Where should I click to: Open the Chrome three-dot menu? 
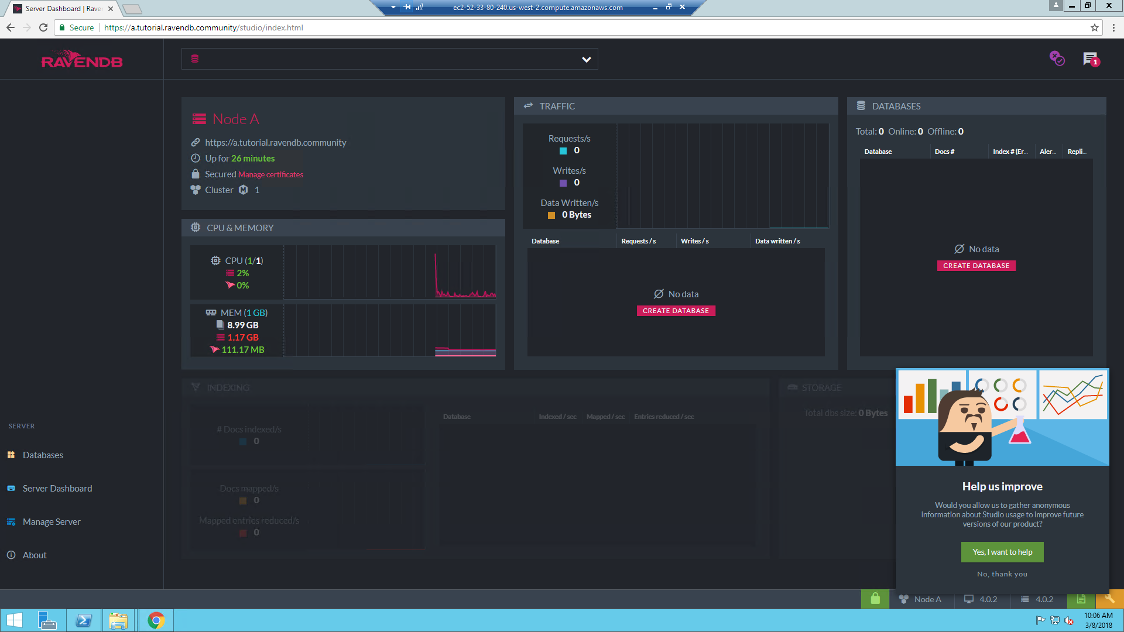point(1113,28)
